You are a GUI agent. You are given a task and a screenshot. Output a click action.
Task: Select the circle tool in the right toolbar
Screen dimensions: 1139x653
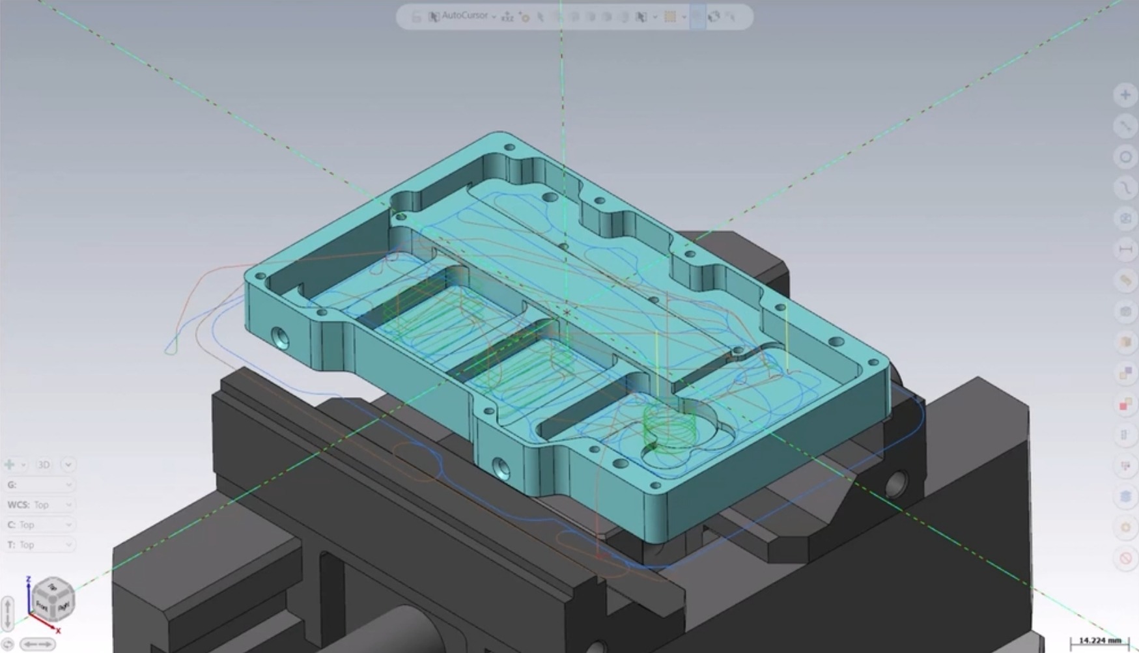tap(1125, 157)
